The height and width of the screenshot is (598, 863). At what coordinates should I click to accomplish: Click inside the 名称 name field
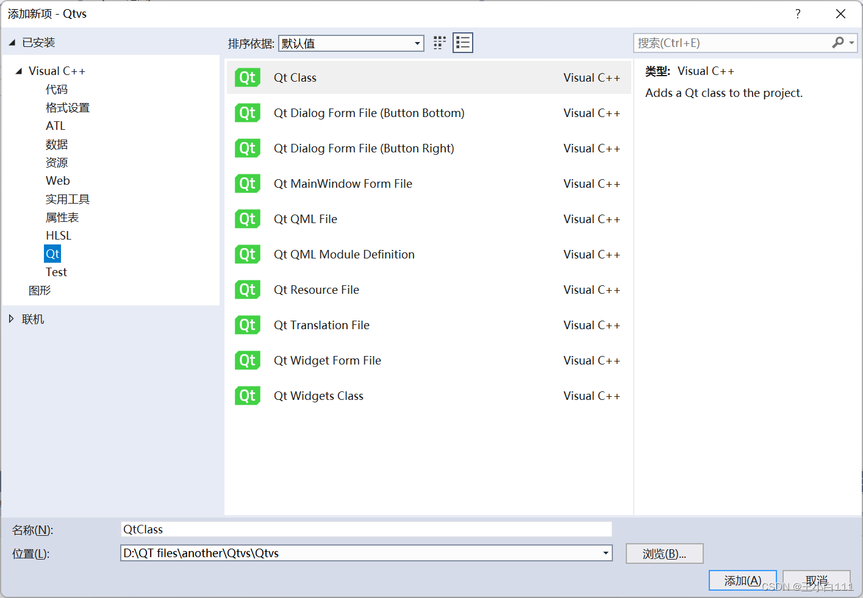click(x=366, y=529)
